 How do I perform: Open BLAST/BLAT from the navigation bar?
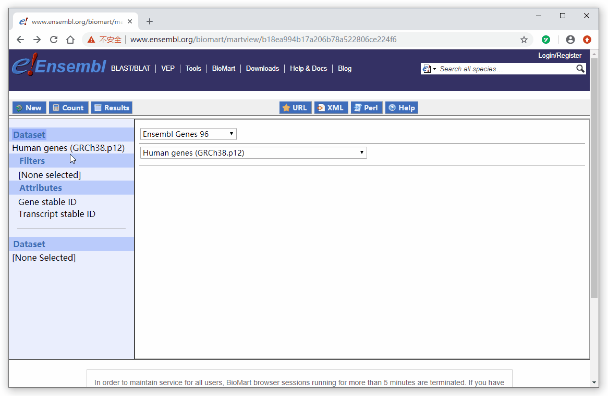[x=131, y=69]
